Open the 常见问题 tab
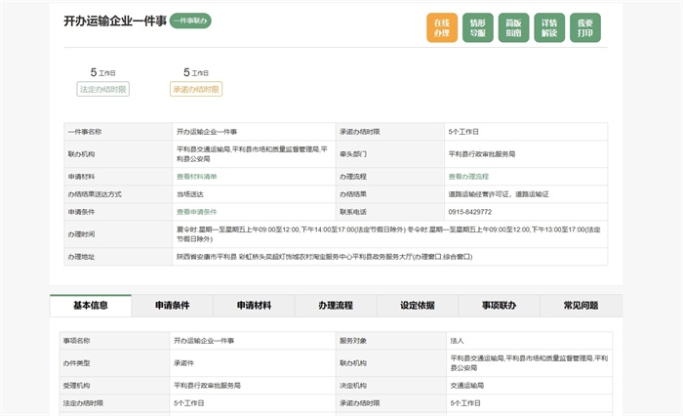 click(x=581, y=306)
